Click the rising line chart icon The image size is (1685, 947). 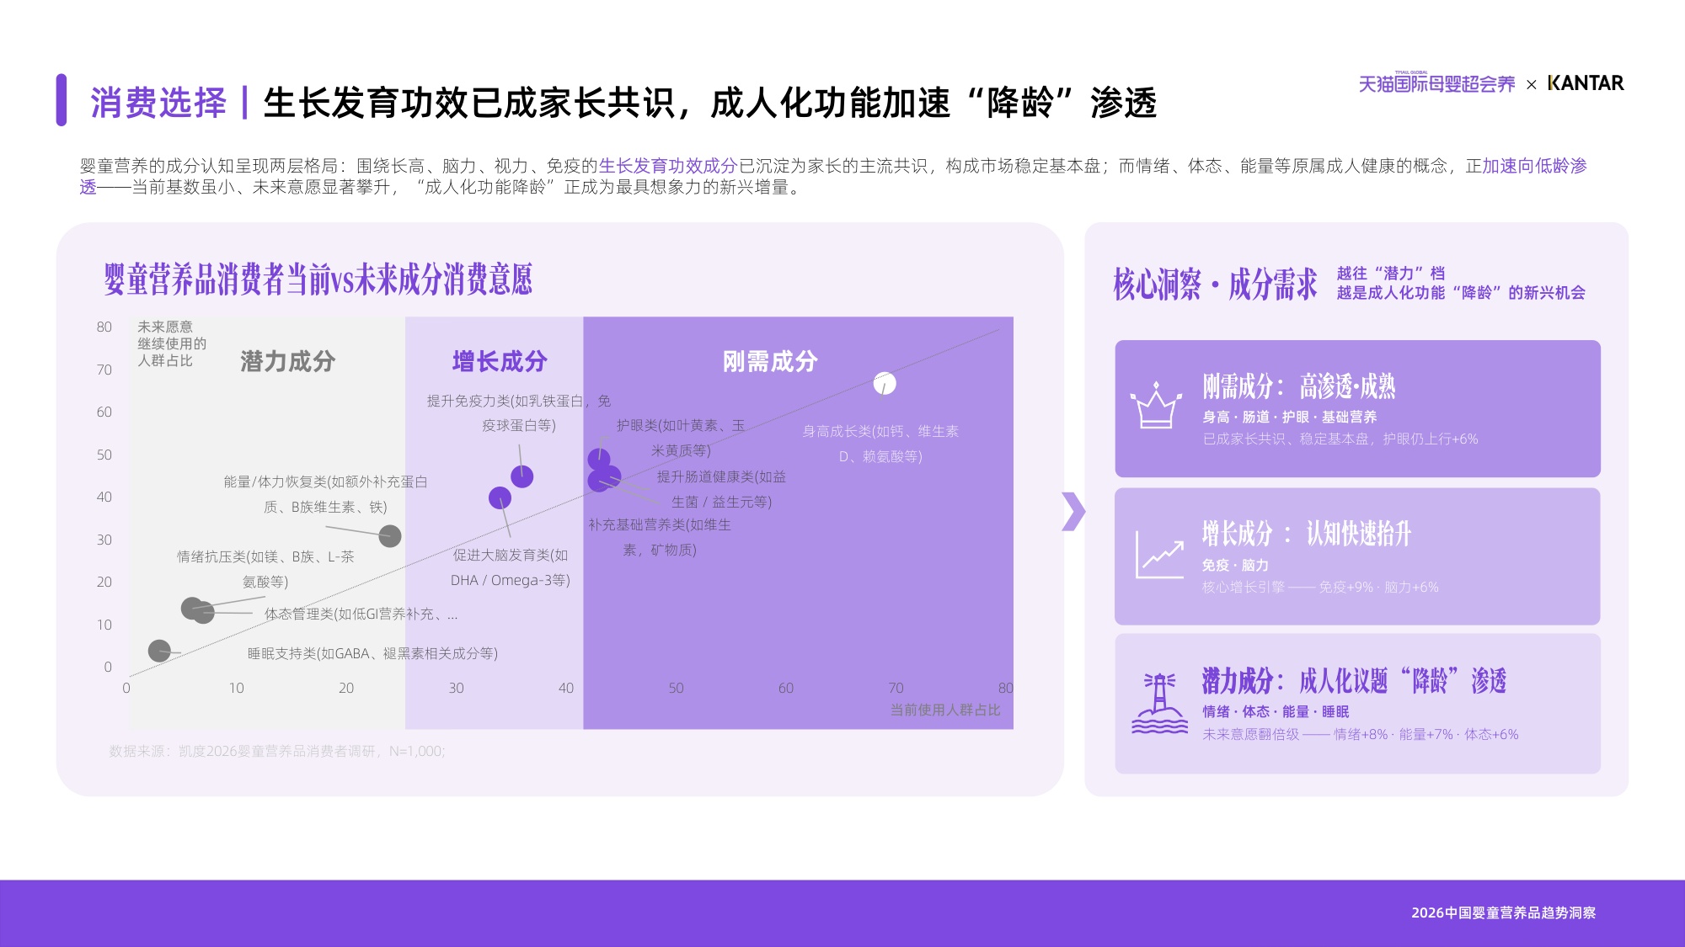pyautogui.click(x=1159, y=553)
